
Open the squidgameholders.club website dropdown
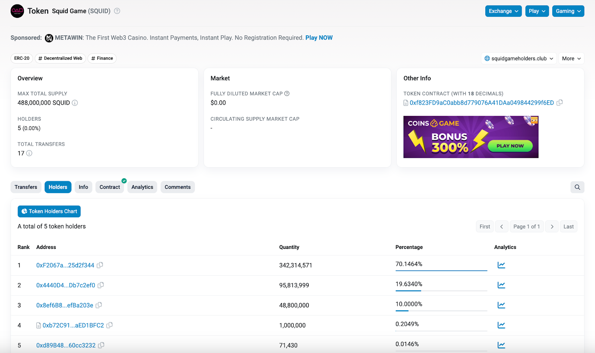(x=518, y=58)
